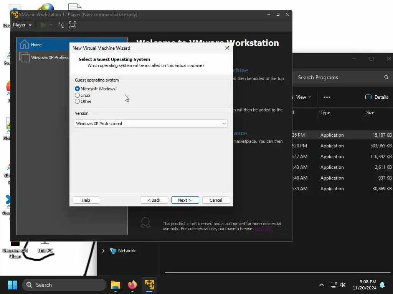Open network status tray icon

[x=334, y=285]
